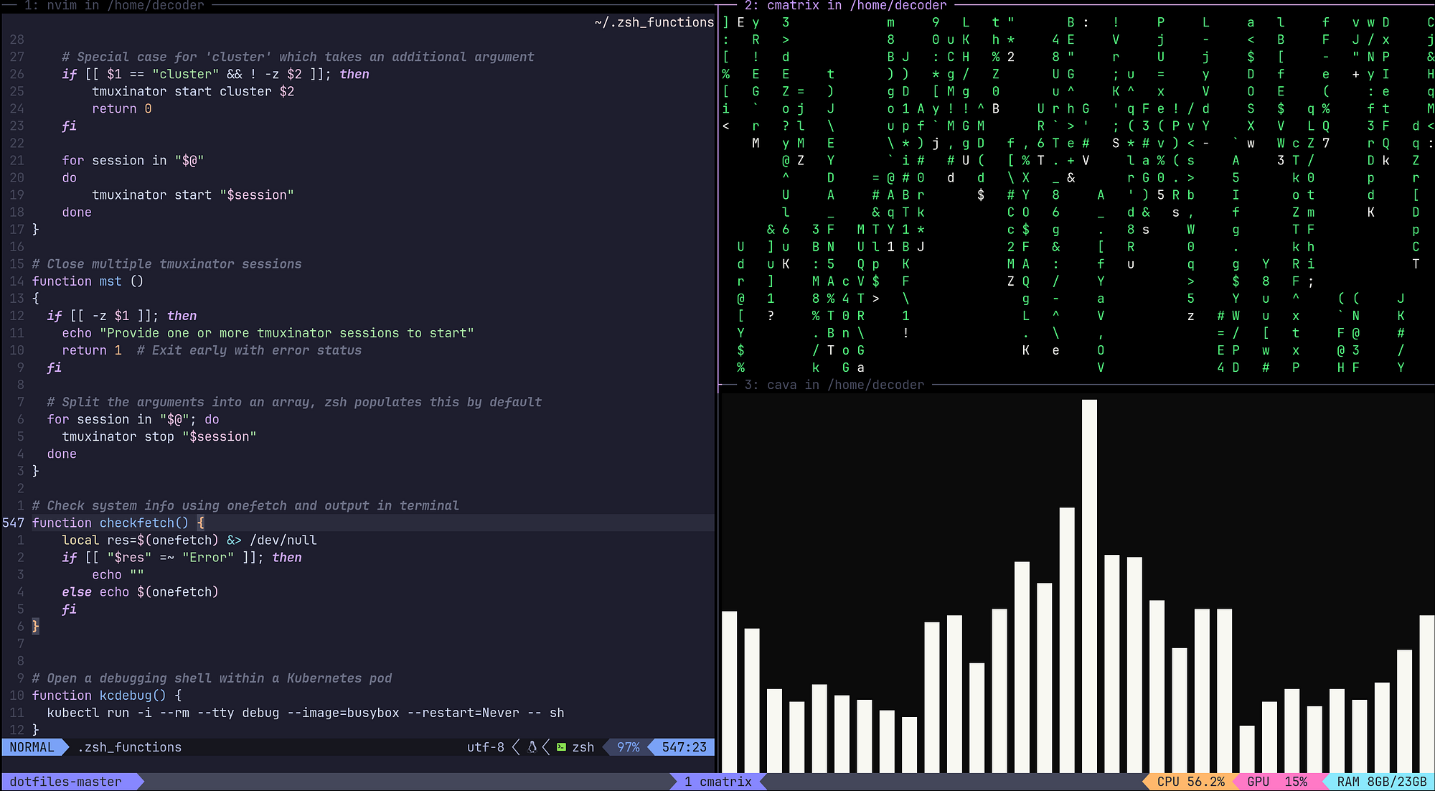
Task: Click the dotfiles-master session name
Action: click(x=65, y=782)
